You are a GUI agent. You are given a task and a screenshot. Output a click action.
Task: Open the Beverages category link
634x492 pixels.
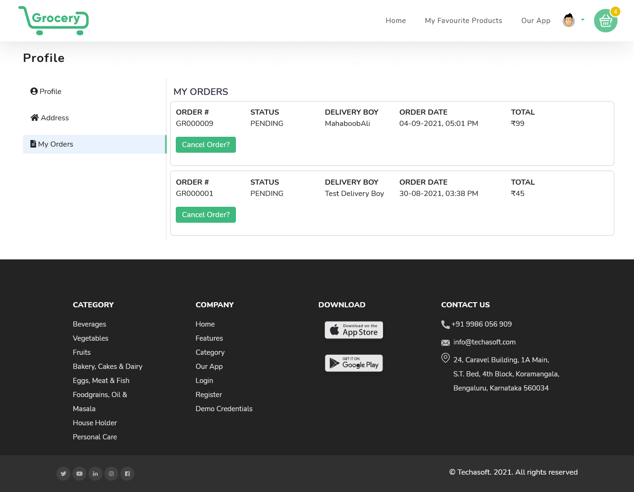(89, 324)
